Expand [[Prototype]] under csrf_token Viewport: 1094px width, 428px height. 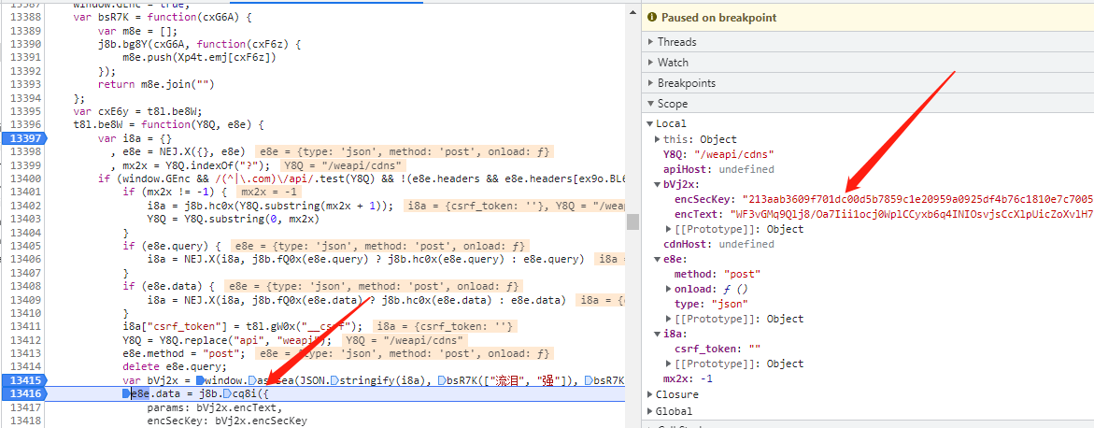coord(670,364)
